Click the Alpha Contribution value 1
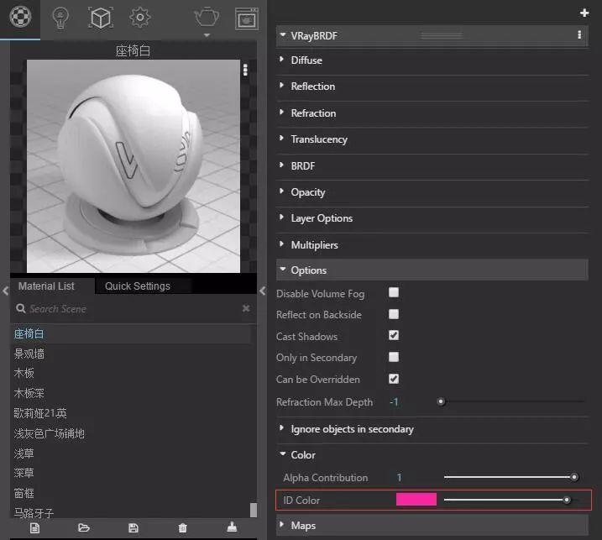This screenshot has height=540, width=602. (x=400, y=477)
